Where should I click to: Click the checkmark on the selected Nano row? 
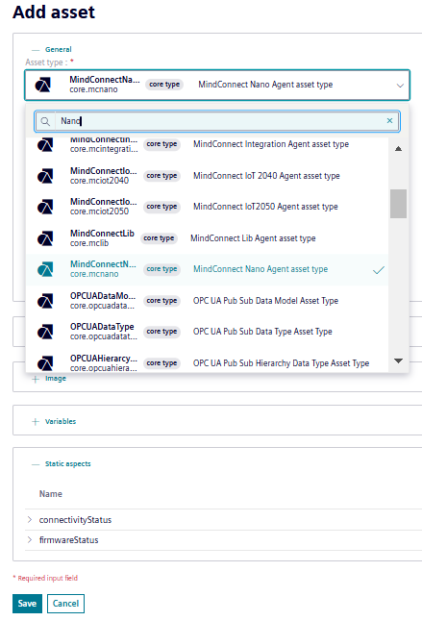379,270
